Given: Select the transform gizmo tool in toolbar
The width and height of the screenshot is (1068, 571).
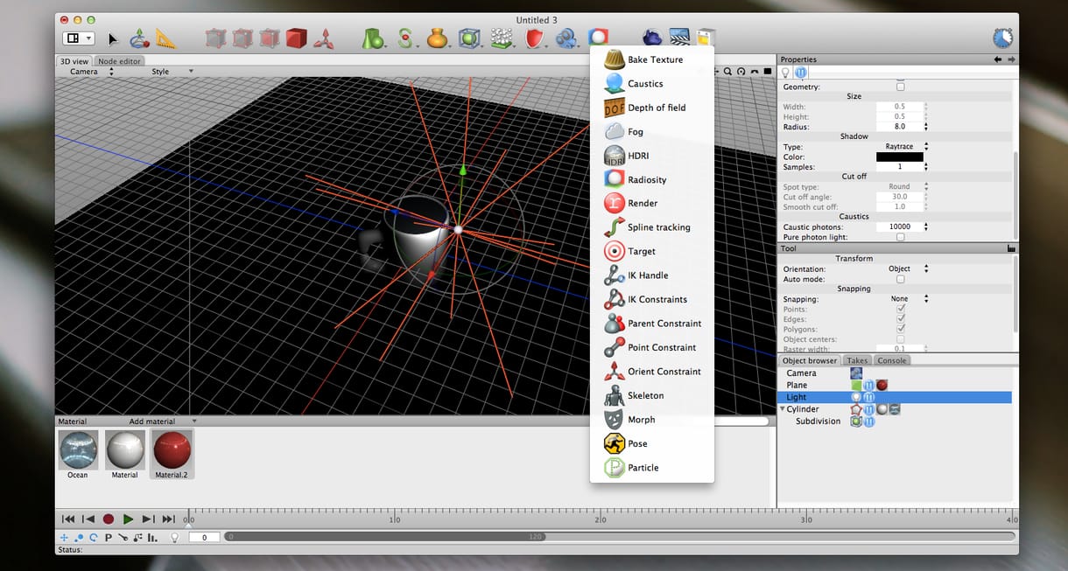Looking at the screenshot, I should (139, 38).
